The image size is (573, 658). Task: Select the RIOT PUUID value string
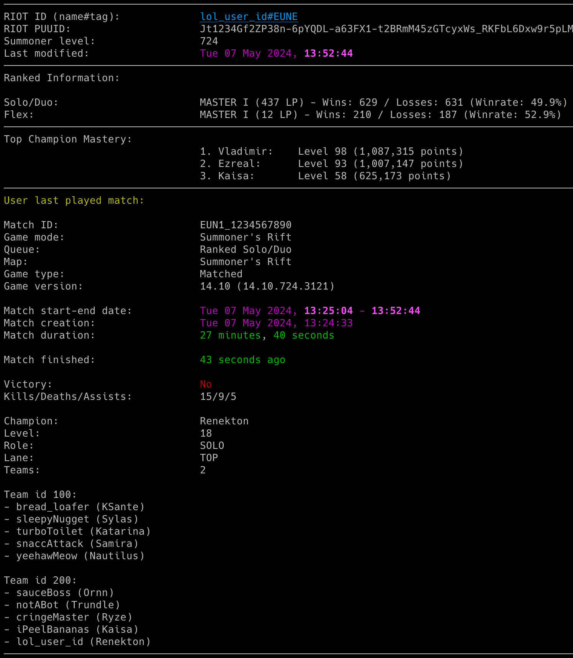386,29
